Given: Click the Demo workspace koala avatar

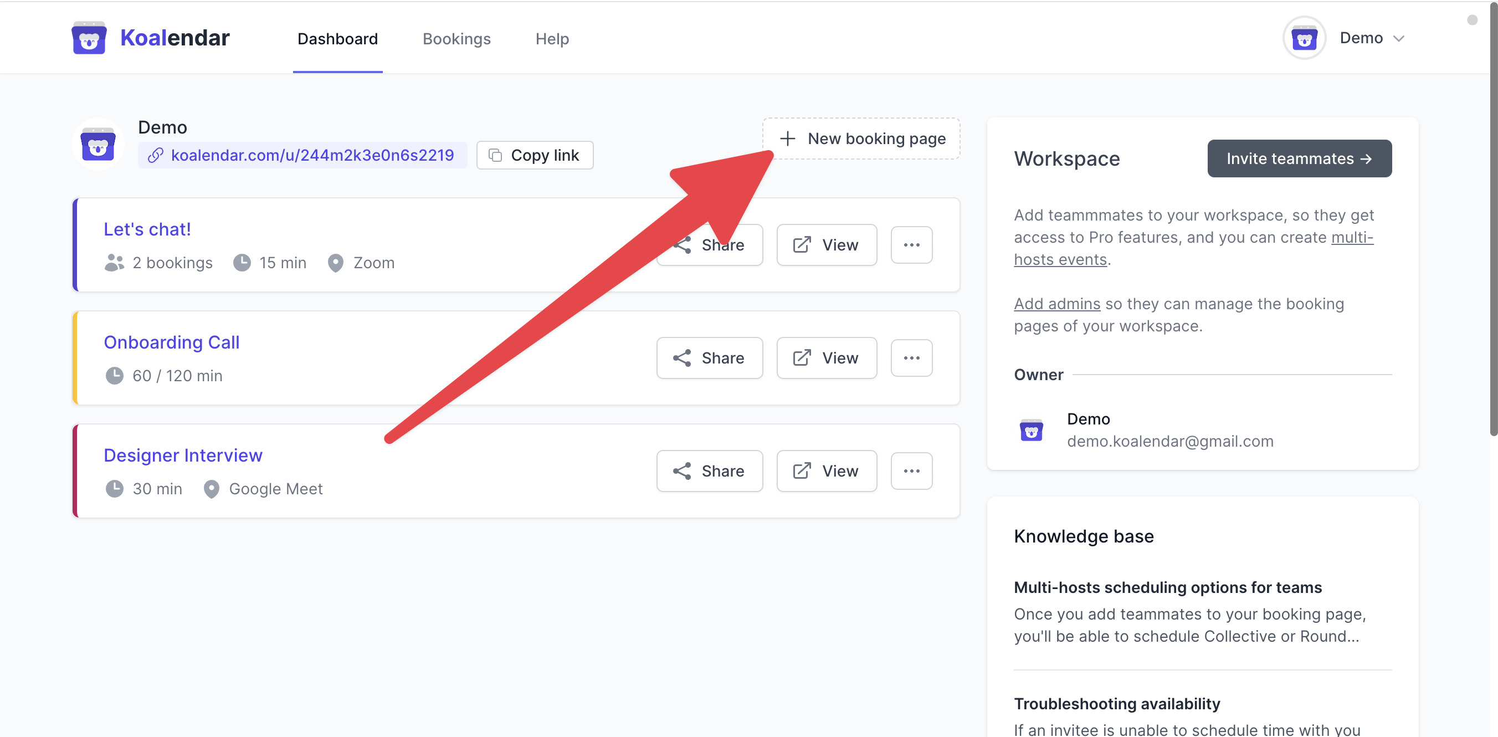Looking at the screenshot, I should 98,144.
